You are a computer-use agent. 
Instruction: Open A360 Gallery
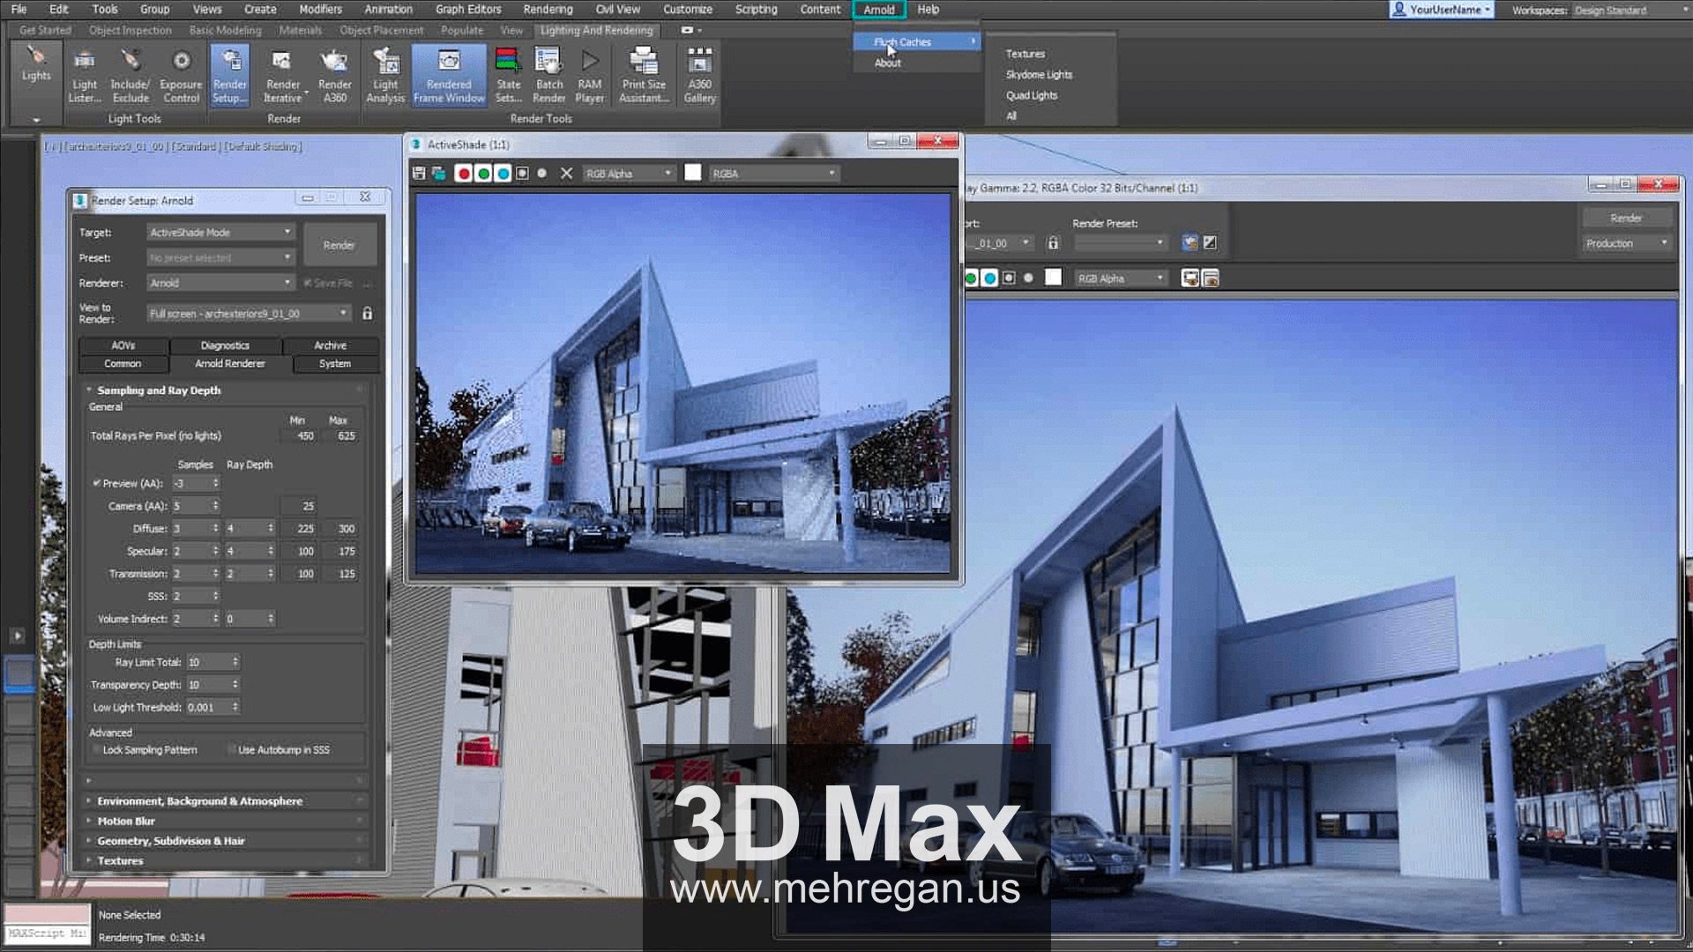[x=699, y=76]
